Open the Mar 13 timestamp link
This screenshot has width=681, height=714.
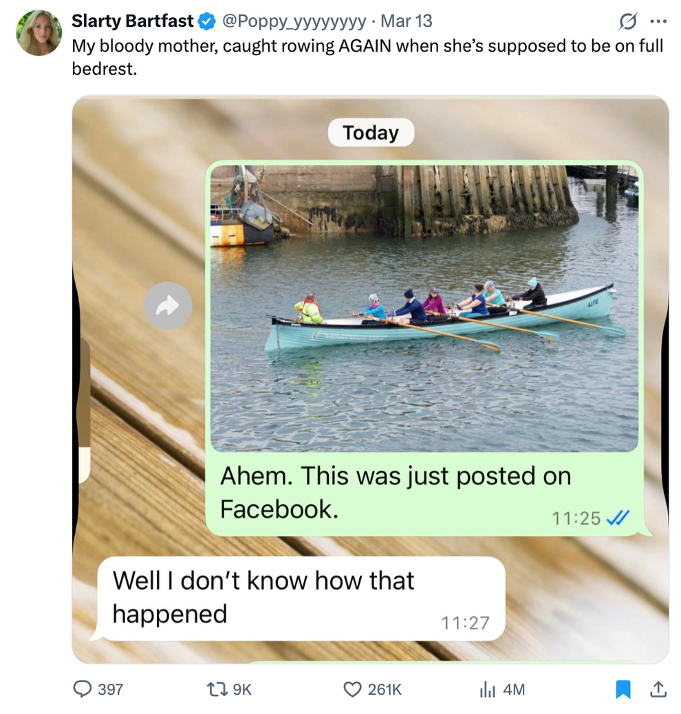tap(407, 20)
